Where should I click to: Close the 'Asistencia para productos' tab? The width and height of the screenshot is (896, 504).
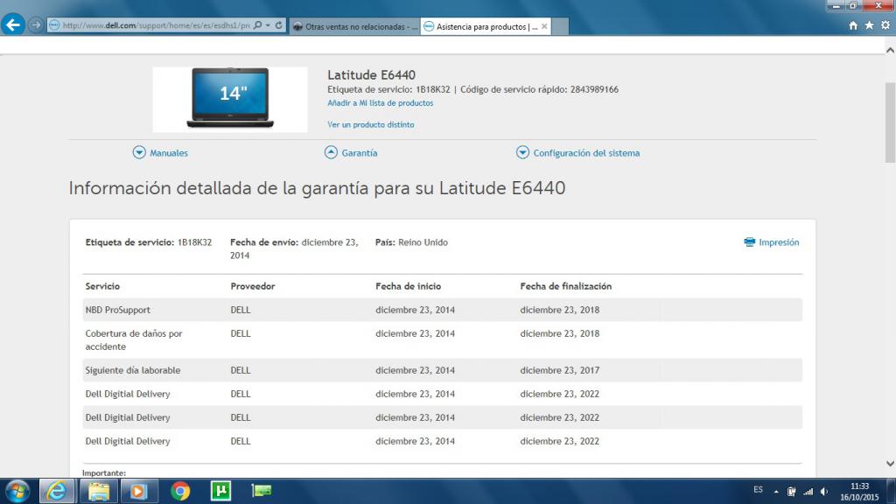[544, 26]
